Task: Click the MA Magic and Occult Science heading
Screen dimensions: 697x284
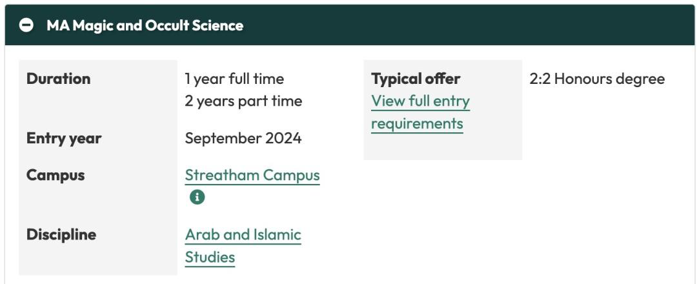Action: pyautogui.click(x=145, y=25)
